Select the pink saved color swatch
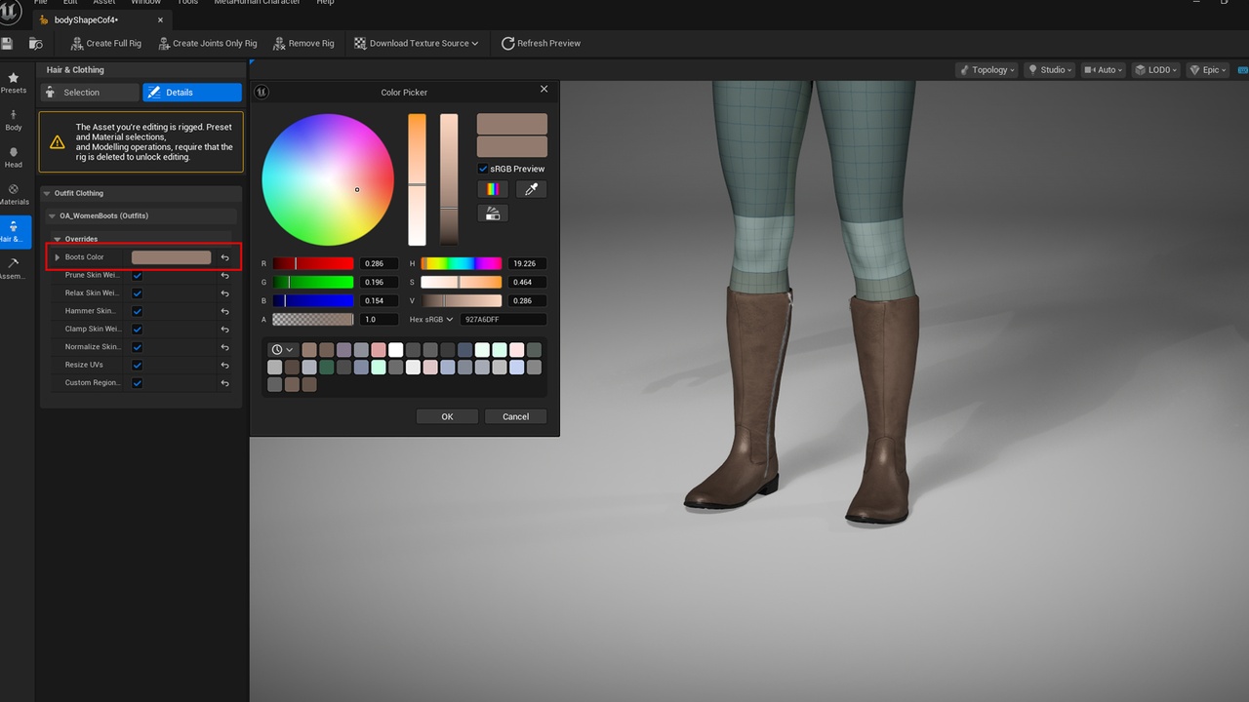This screenshot has width=1249, height=702. click(379, 349)
